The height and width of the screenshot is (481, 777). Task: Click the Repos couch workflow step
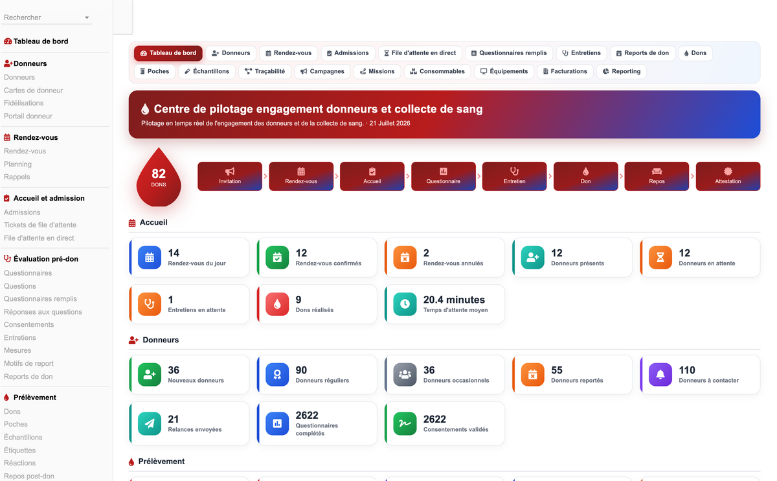click(657, 176)
